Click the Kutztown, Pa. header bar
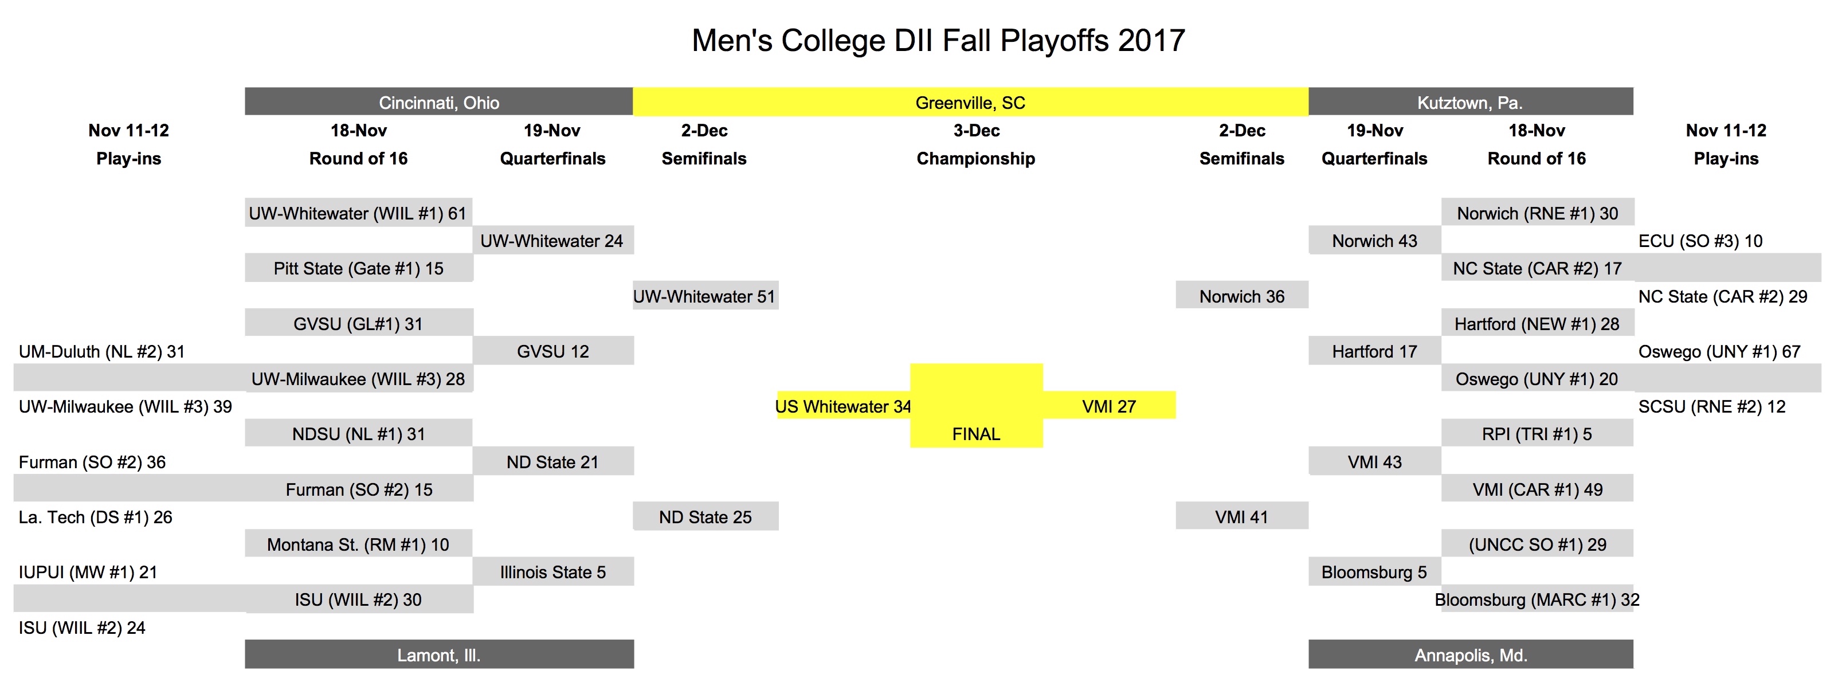Image resolution: width=1842 pixels, height=694 pixels. point(1470,101)
